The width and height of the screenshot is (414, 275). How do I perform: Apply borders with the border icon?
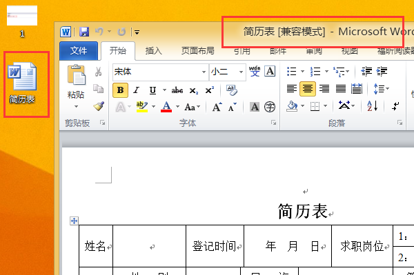point(315,107)
